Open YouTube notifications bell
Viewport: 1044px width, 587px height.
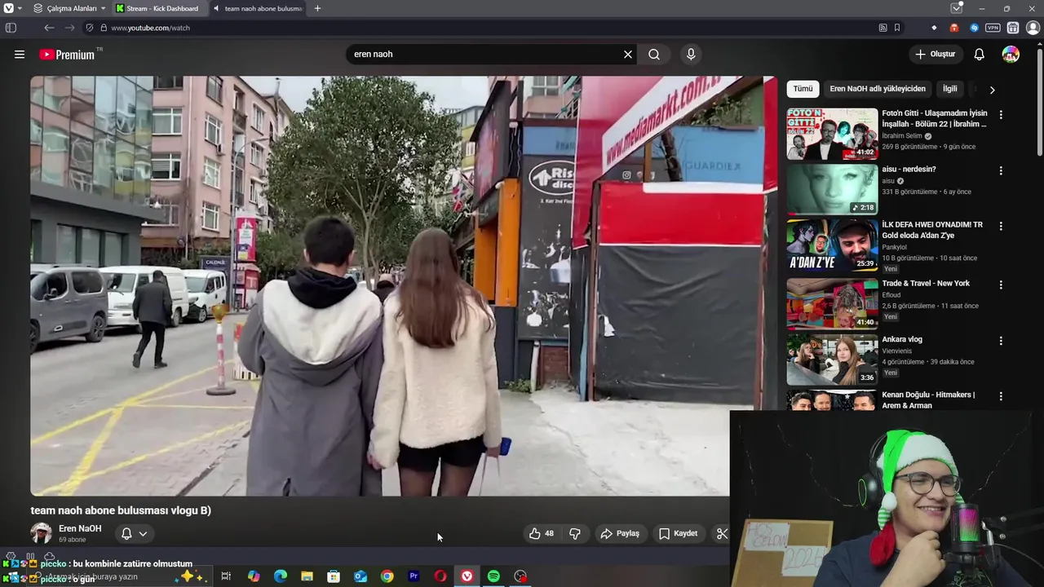tap(980, 55)
